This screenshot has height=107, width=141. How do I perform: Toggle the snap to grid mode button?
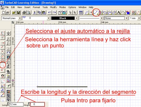pos(3,65)
